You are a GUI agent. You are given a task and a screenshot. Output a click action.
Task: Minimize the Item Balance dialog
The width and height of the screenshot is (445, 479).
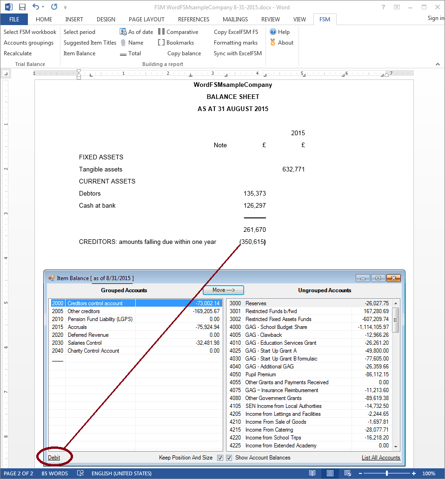[x=363, y=278]
